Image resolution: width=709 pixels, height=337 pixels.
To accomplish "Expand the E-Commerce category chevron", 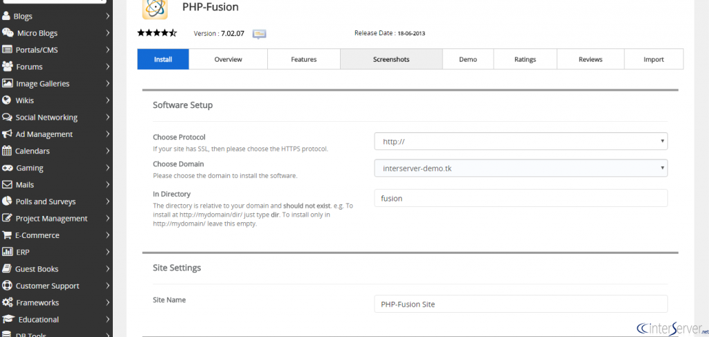I will [x=107, y=235].
